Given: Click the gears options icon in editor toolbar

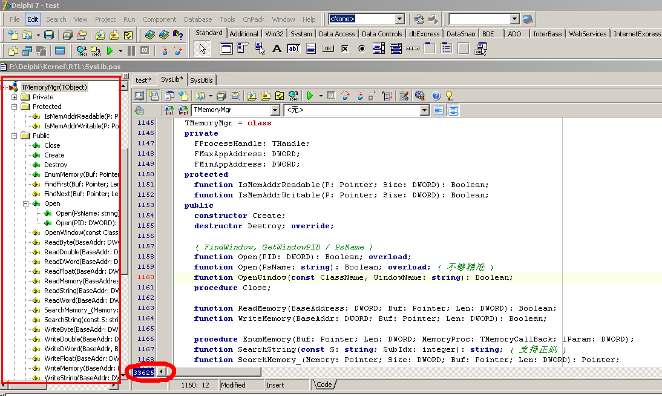Looking at the screenshot, I should pyautogui.click(x=419, y=96).
